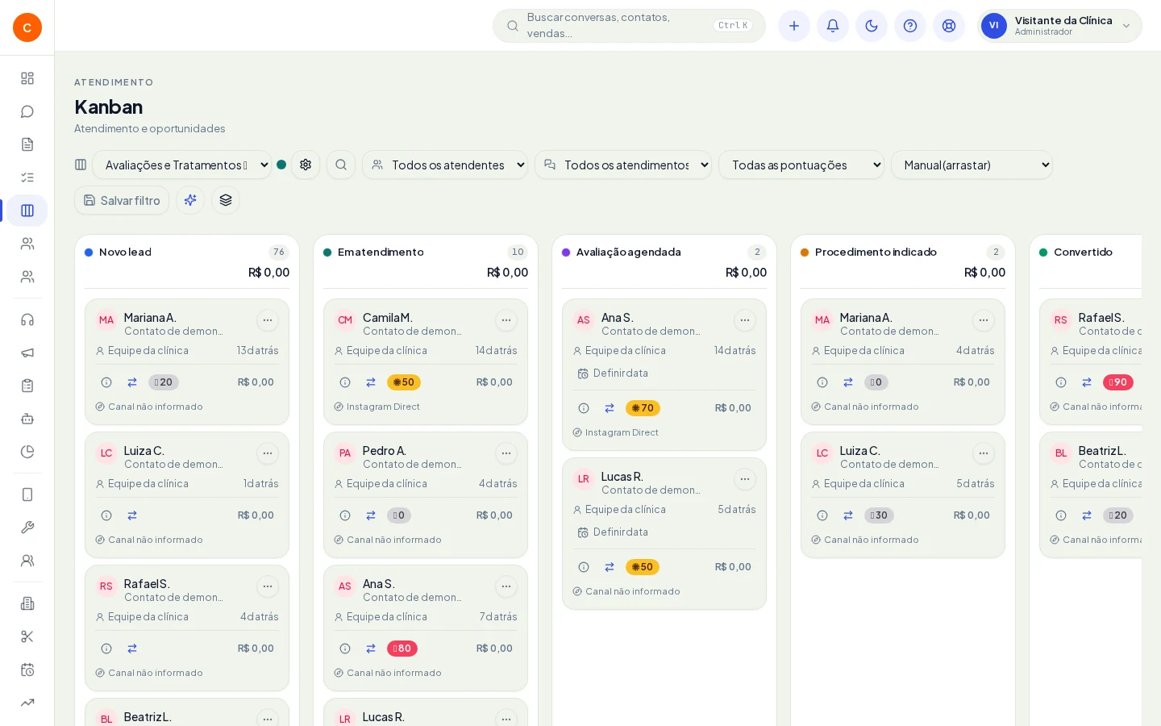
Task: Click the stacked layers icon beside Salvar filtro
Action: point(226,200)
